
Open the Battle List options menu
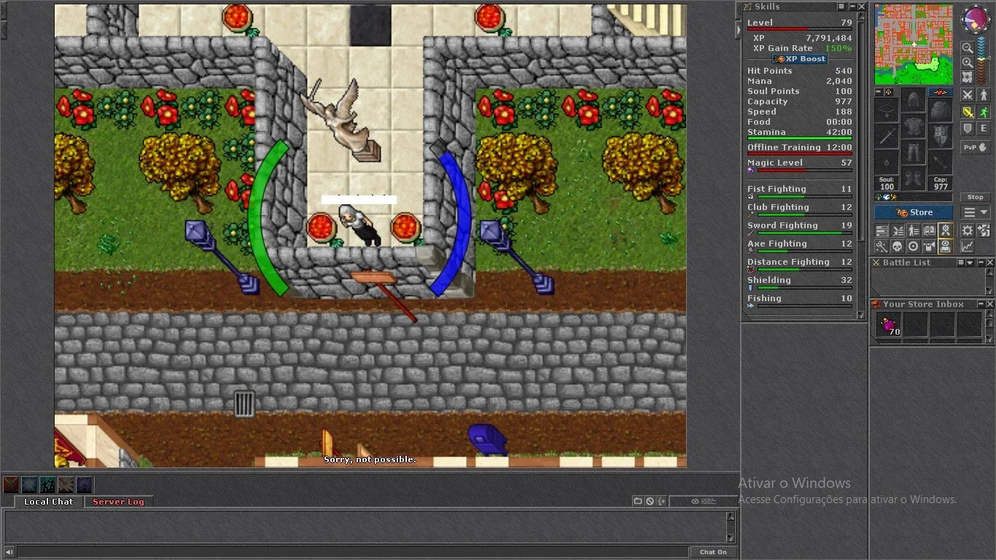(960, 262)
